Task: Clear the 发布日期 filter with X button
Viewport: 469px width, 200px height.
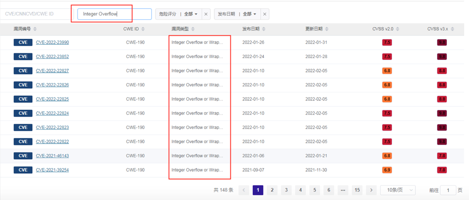Action: click(x=265, y=14)
